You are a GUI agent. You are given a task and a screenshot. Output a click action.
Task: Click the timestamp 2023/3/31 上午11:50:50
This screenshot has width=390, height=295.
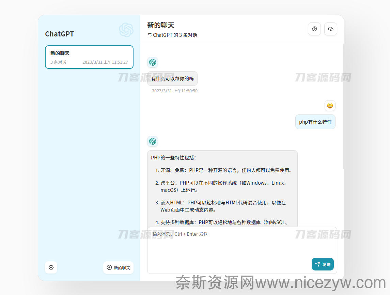(175, 91)
